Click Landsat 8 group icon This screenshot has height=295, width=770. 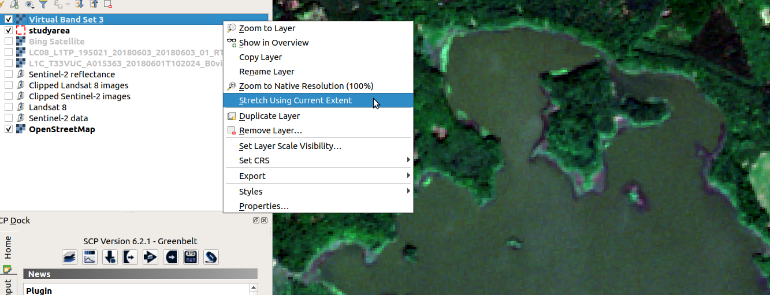pyautogui.click(x=21, y=107)
